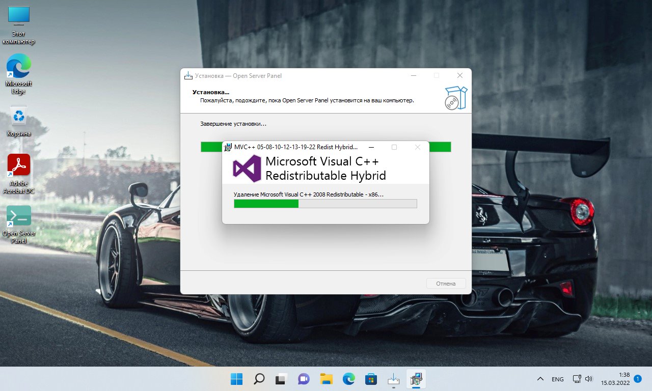Click the setup disc box icon in installer header
The height and width of the screenshot is (391, 652).
455,97
